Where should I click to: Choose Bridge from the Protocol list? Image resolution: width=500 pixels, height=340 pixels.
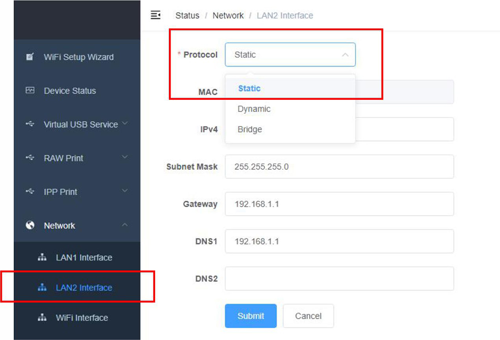pyautogui.click(x=249, y=129)
